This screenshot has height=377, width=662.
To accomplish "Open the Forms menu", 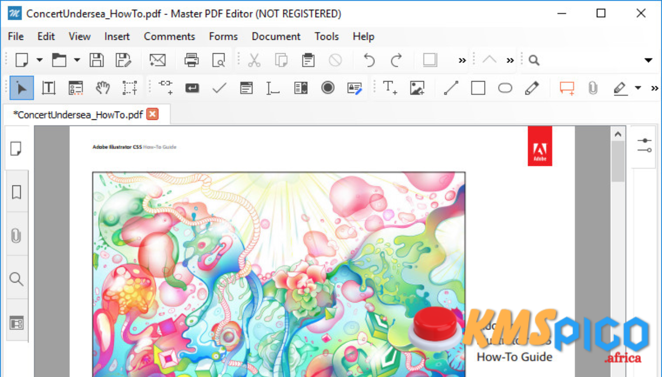I will 223,36.
